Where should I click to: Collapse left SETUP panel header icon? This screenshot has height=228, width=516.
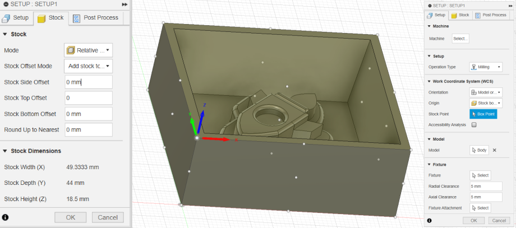(x=6, y=4)
